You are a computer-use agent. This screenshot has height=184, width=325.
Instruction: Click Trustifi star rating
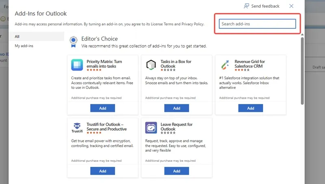click(94, 133)
